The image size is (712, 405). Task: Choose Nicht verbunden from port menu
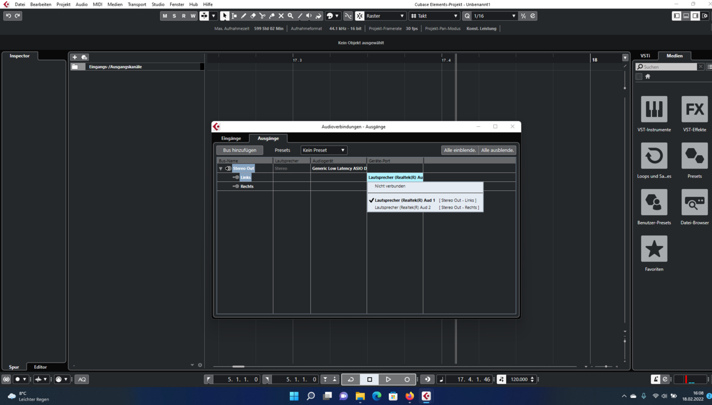click(x=390, y=186)
